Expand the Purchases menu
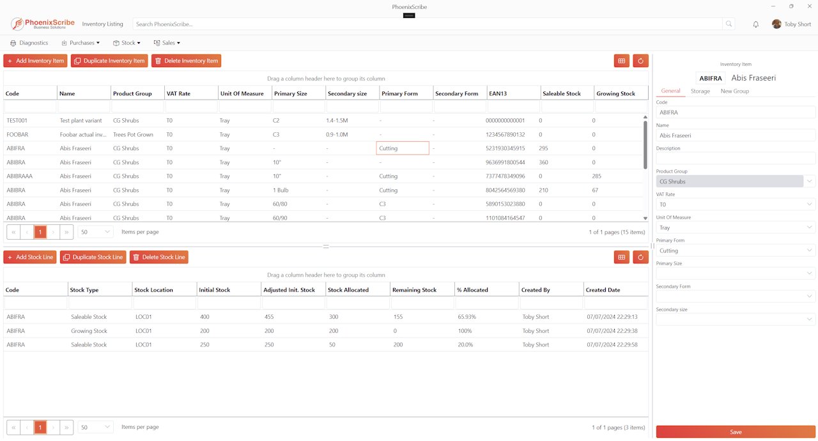This screenshot has width=818, height=441. click(81, 43)
